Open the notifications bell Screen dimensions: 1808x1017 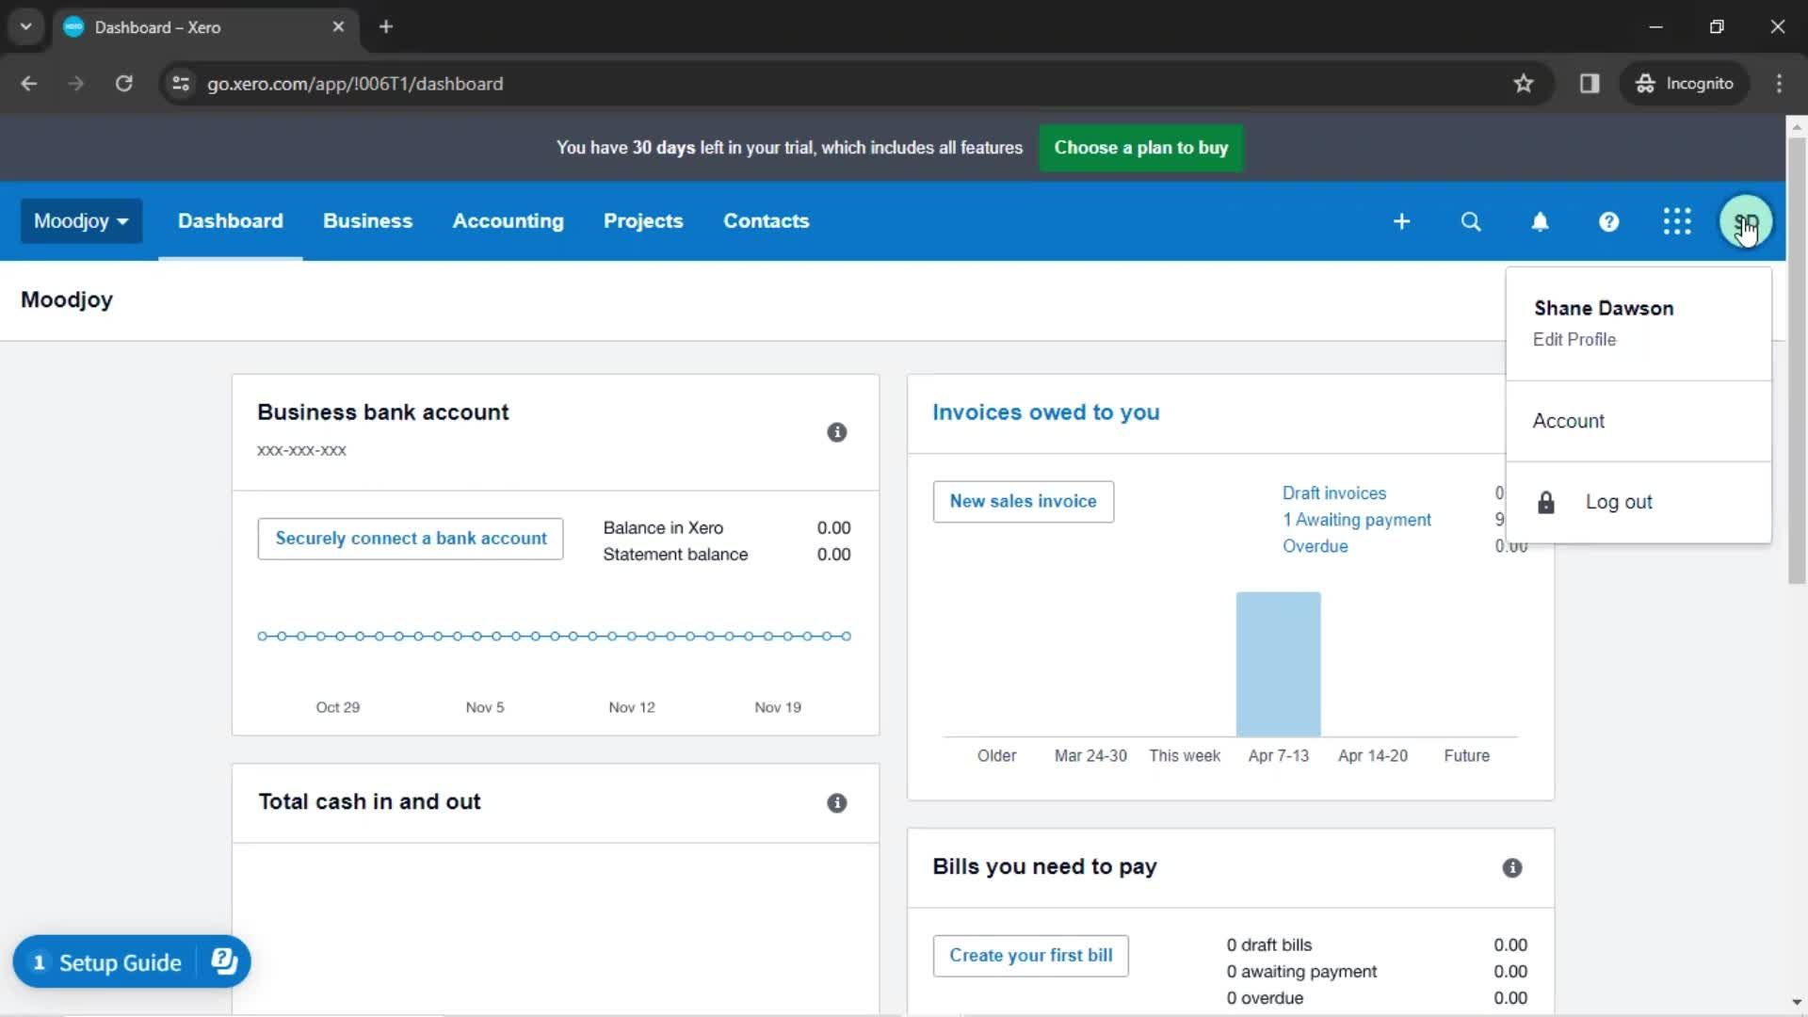[1540, 221]
